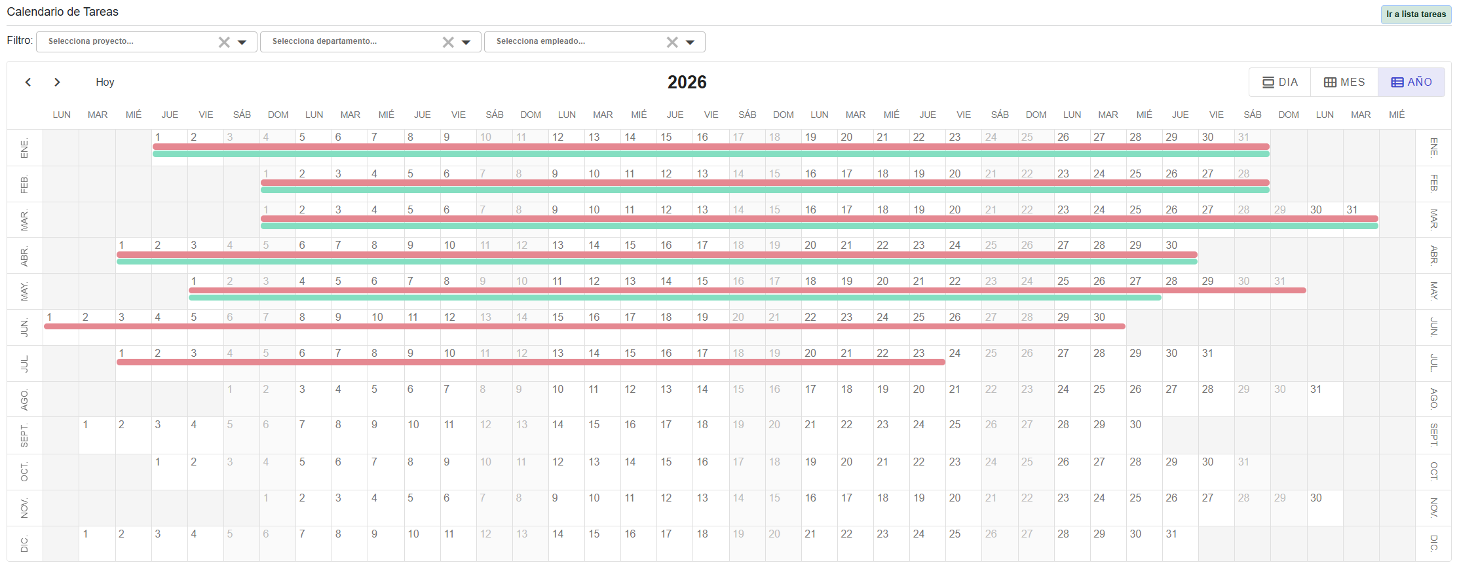Switch to the DIA view

(x=1280, y=82)
